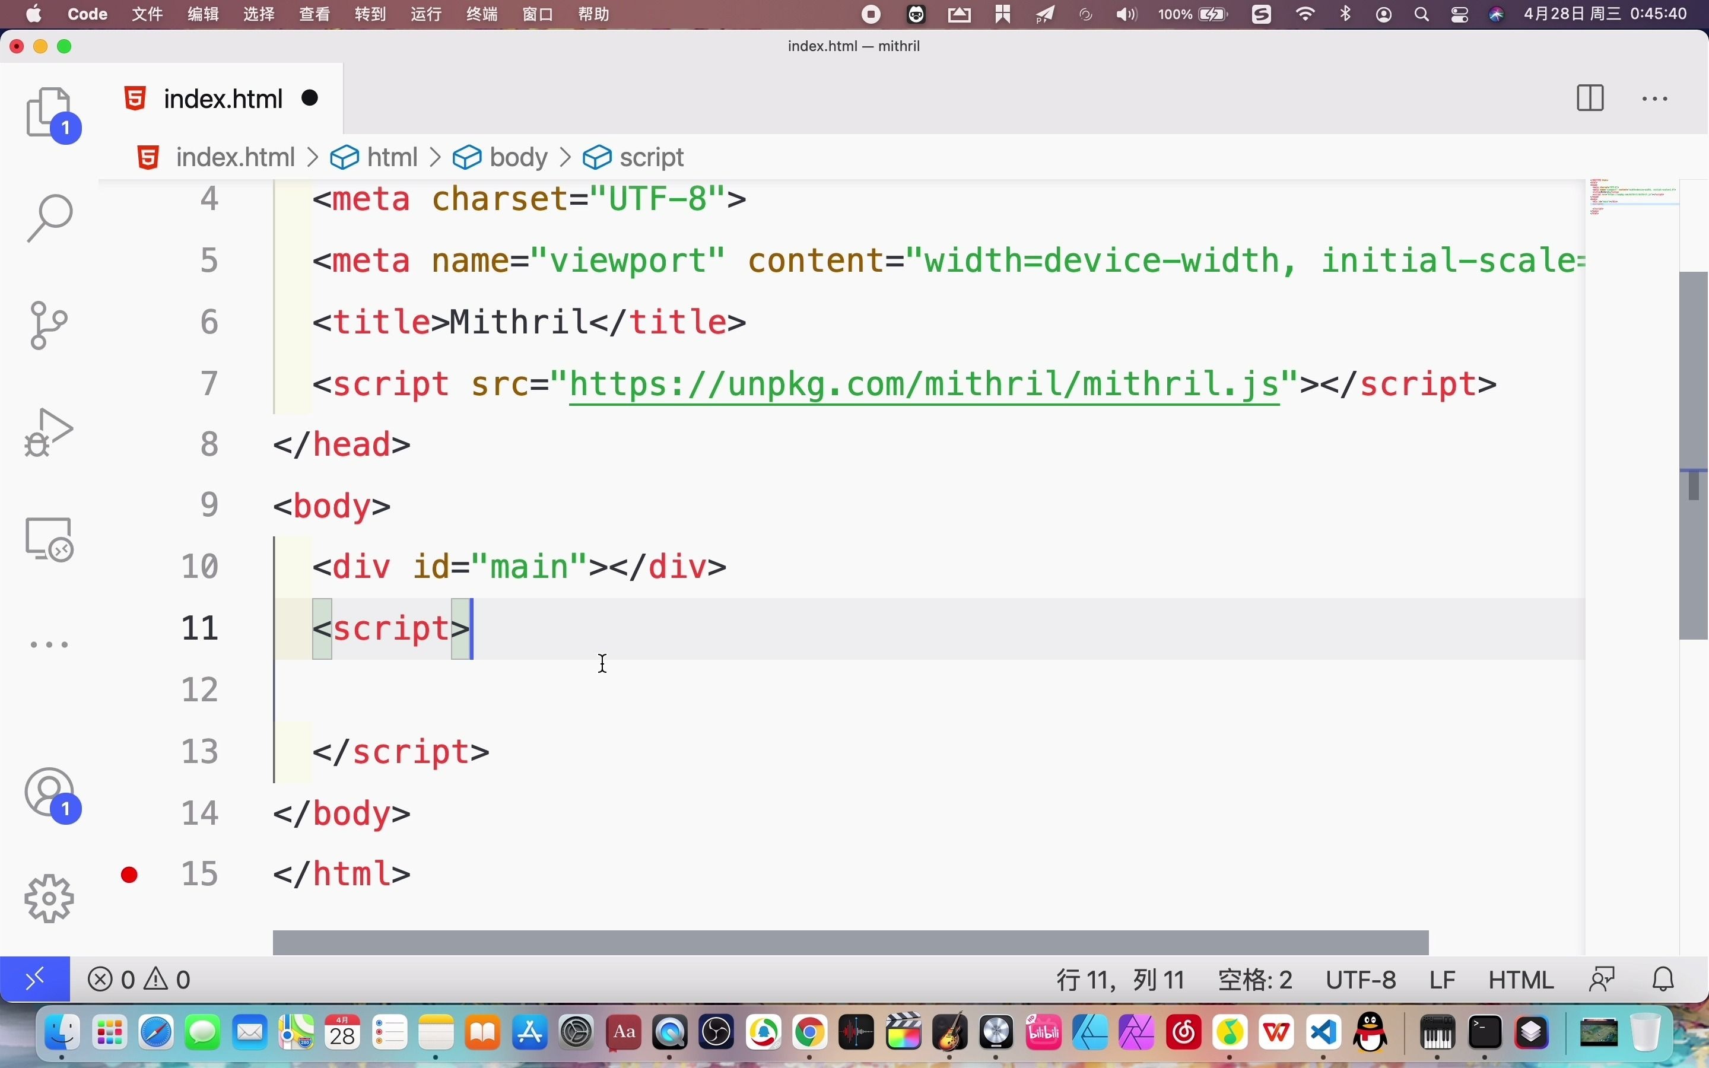Viewport: 1709px width, 1068px height.
Task: Open the Source Control view
Action: 49,325
